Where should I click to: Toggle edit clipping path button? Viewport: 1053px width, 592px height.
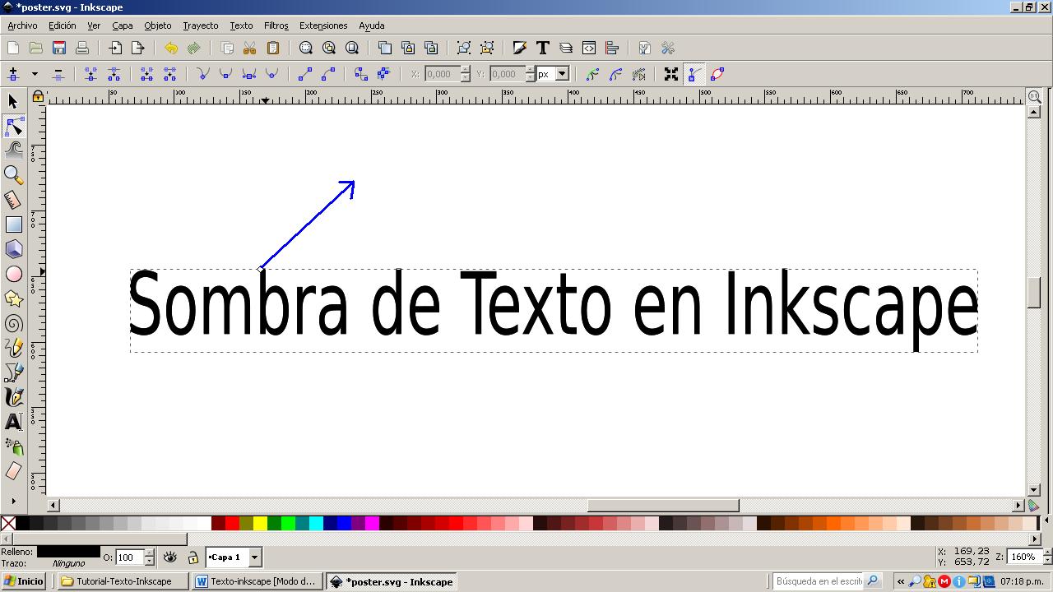coord(593,74)
